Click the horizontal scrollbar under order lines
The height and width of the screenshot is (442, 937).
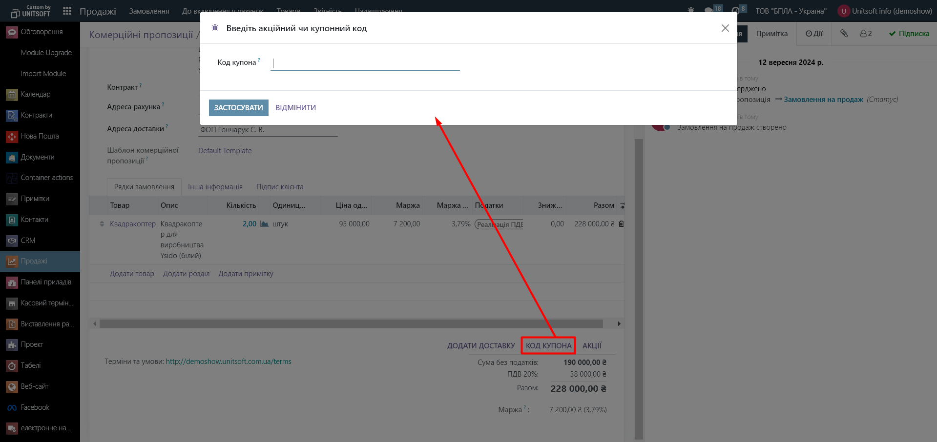pos(351,323)
